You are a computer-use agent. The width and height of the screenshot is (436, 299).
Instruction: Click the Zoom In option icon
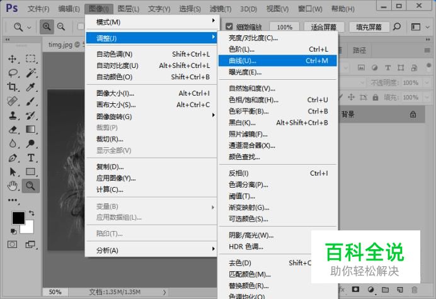(x=47, y=26)
